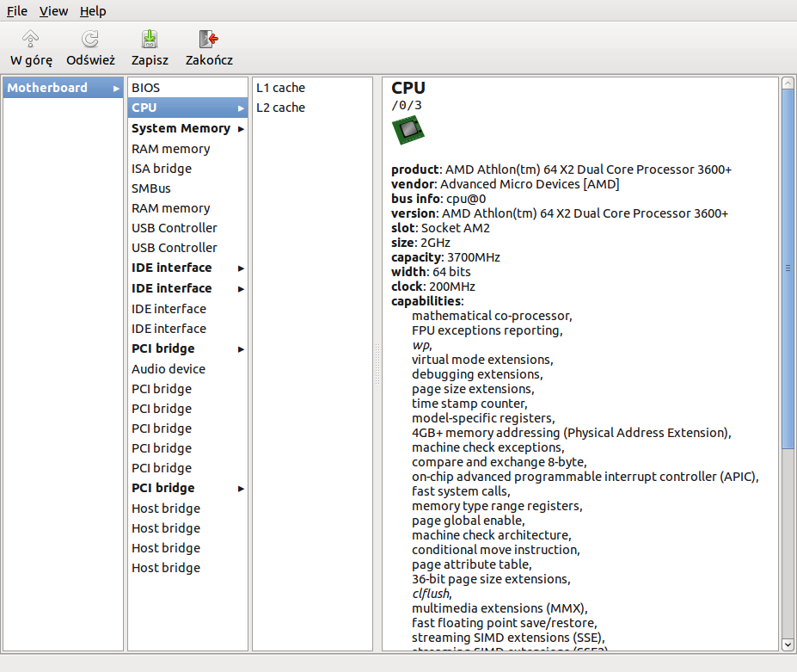The height and width of the screenshot is (672, 797).
Task: Go up with the W górę button
Action: 31,48
